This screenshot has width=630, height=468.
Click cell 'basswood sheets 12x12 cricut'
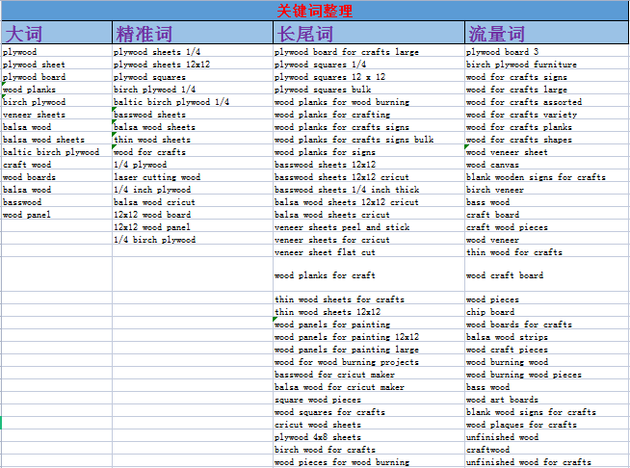point(369,177)
